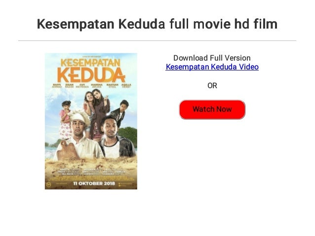Click the age rating icon on poster
Image resolution: width=315 pixels, height=236 pixels.
tap(48, 184)
